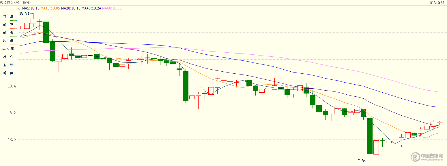Select the MA10:18.05 indicator label
The height and width of the screenshot is (166, 447).
(x=50, y=8)
